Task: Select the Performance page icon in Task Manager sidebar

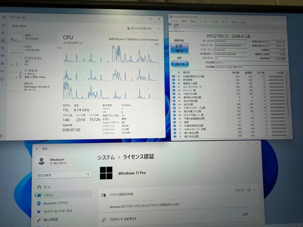Action: (3, 41)
